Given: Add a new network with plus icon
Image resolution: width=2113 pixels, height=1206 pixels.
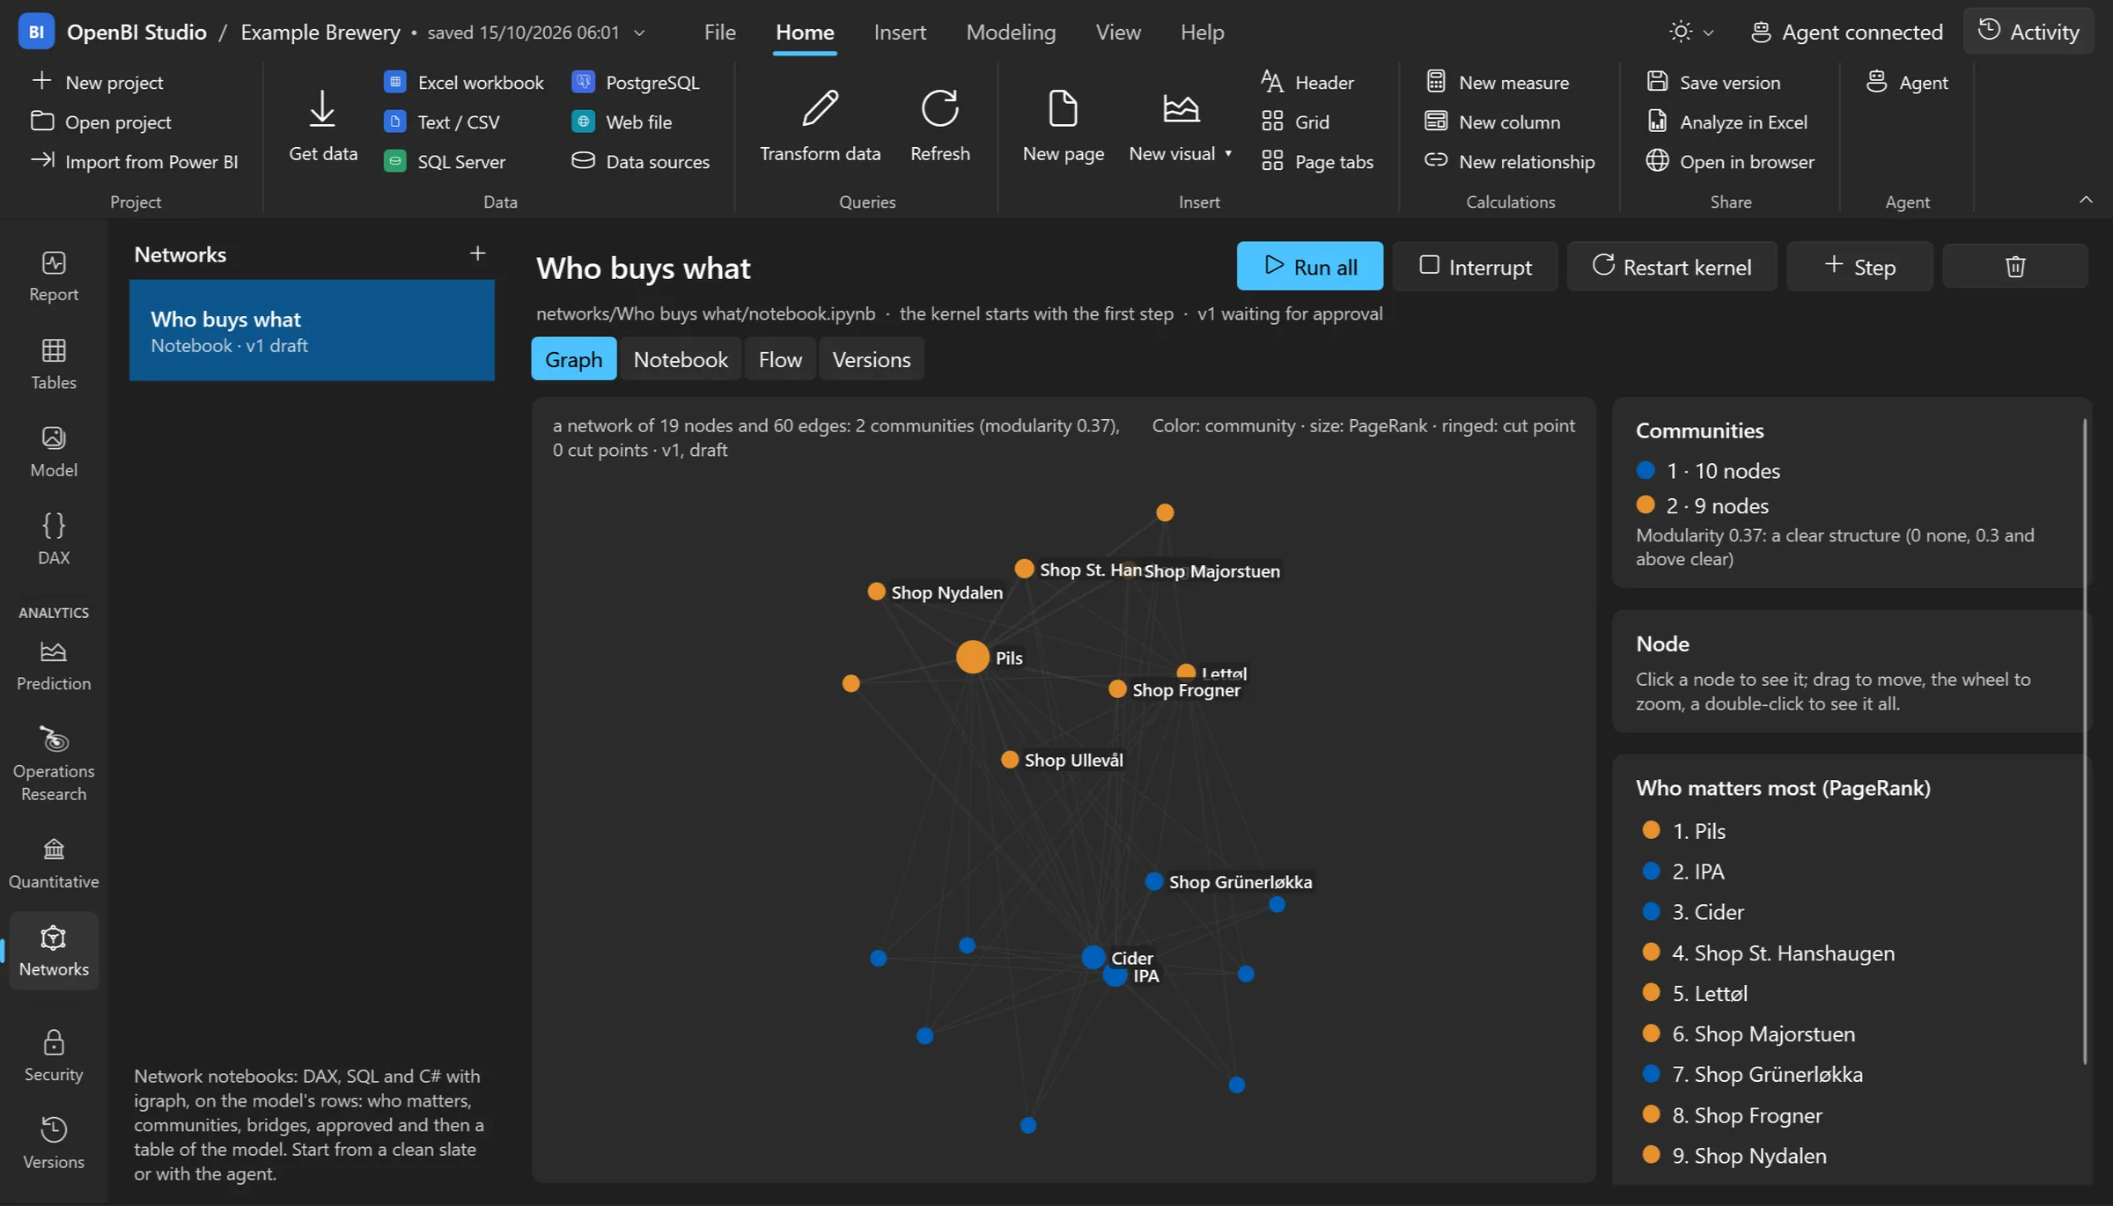Looking at the screenshot, I should [x=477, y=254].
